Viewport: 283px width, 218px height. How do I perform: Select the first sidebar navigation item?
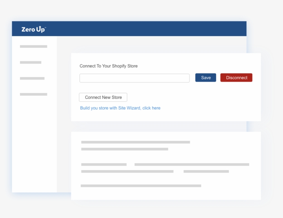[33, 46]
